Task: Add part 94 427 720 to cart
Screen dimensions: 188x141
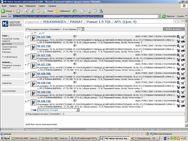Action: coord(183,55)
